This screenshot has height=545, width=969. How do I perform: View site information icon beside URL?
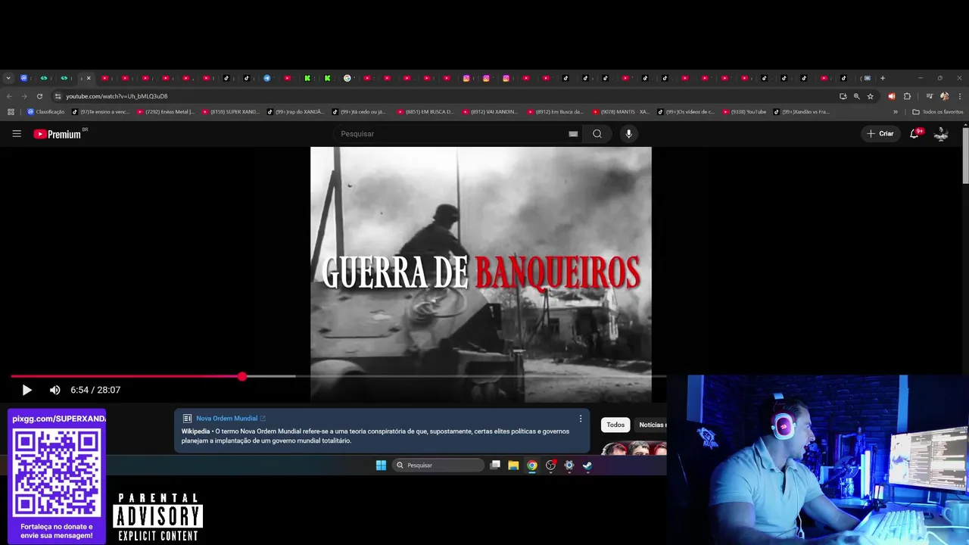58,96
